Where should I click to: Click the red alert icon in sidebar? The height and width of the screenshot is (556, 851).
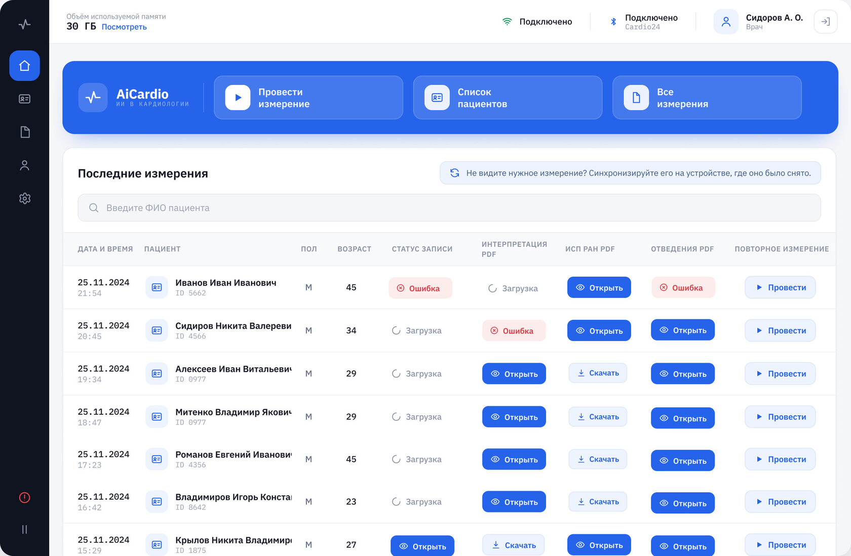tap(24, 497)
